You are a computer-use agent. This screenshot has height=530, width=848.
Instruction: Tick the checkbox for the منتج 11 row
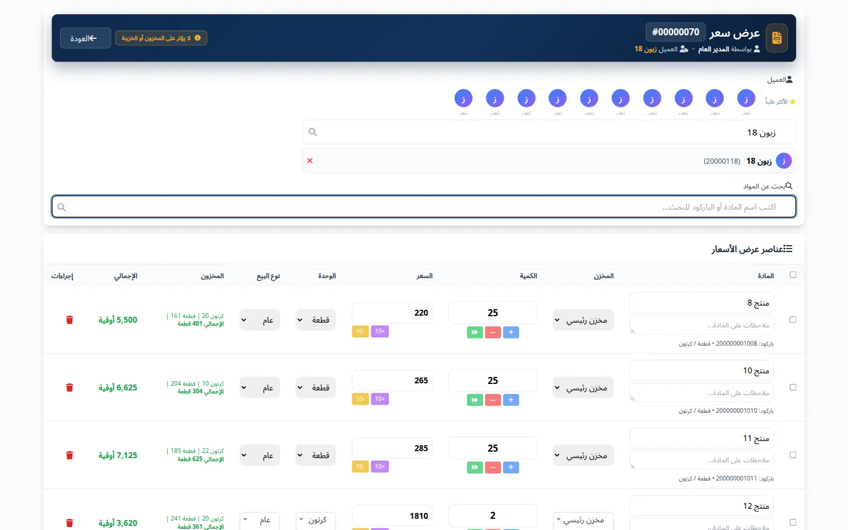(x=793, y=455)
